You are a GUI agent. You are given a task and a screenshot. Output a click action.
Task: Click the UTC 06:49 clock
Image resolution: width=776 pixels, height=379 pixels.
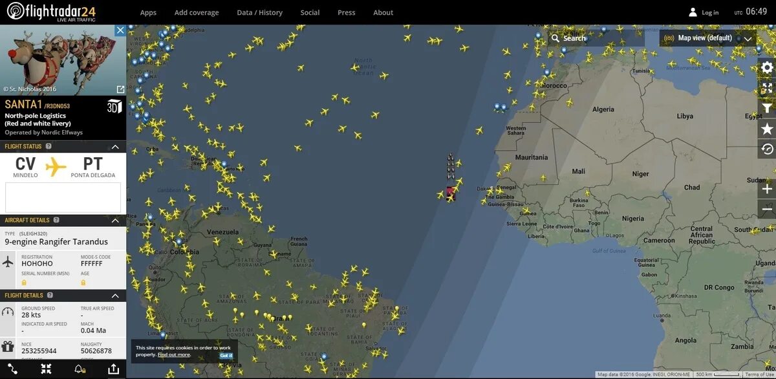coord(750,12)
